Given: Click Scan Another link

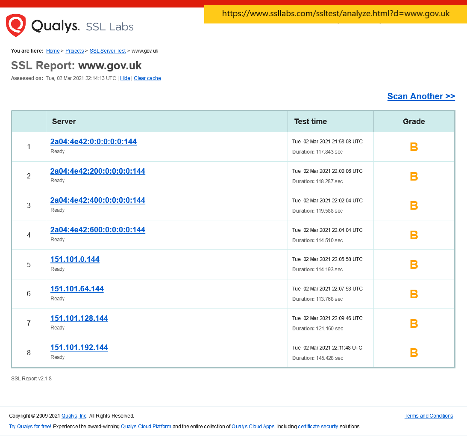Looking at the screenshot, I should coord(421,96).
